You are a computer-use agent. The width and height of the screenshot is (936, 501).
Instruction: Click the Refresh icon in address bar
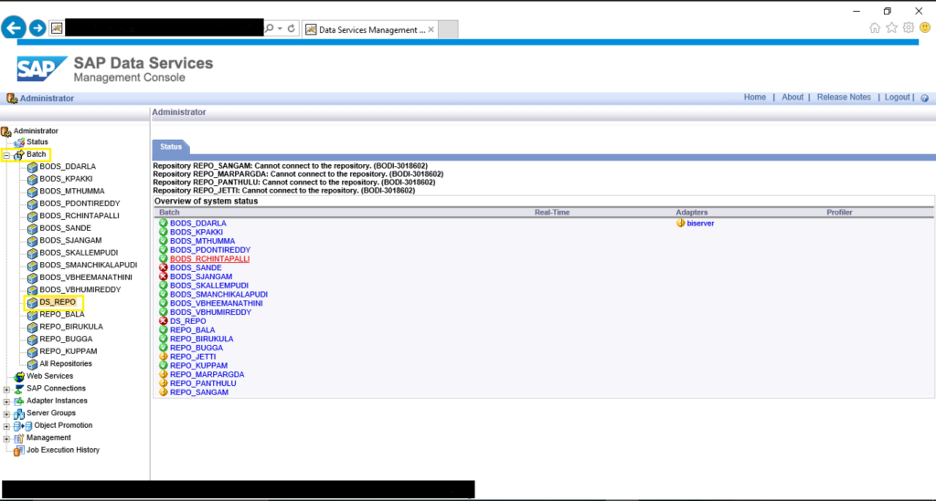292,28
